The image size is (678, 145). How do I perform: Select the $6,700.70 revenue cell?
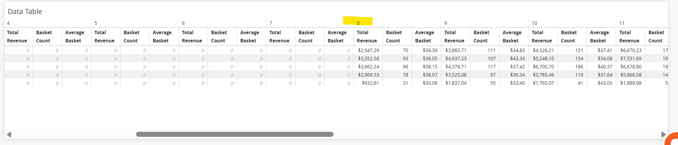543,66
